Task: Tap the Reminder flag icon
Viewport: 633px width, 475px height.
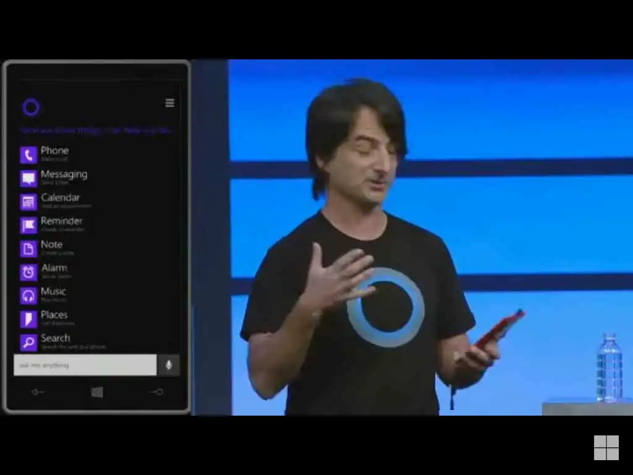Action: 28,225
